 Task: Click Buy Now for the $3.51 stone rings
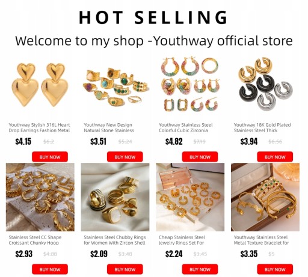125,157
